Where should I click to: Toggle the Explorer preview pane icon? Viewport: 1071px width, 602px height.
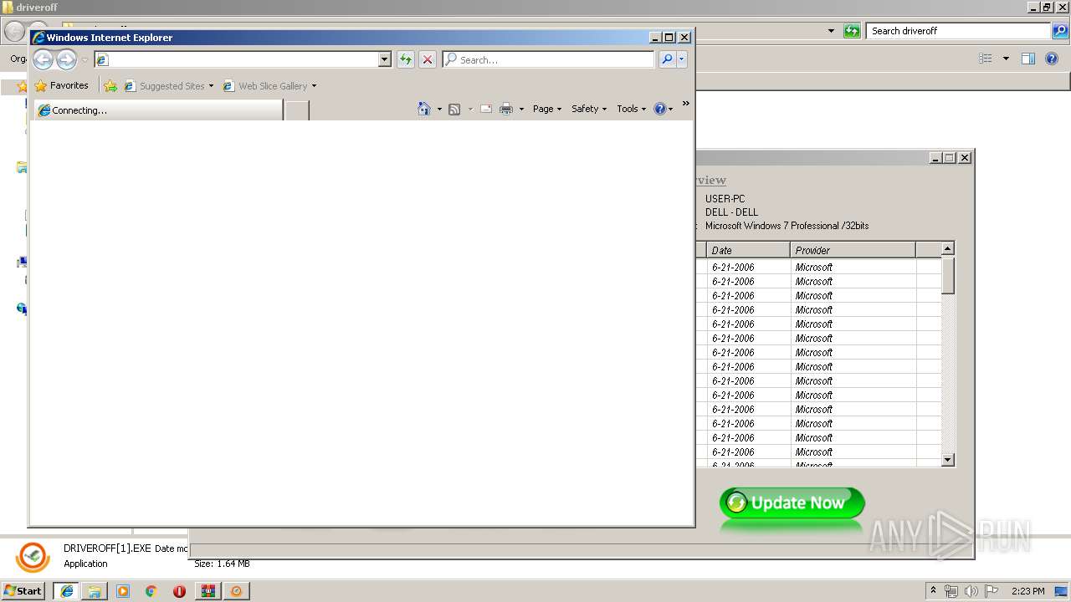[1028, 59]
